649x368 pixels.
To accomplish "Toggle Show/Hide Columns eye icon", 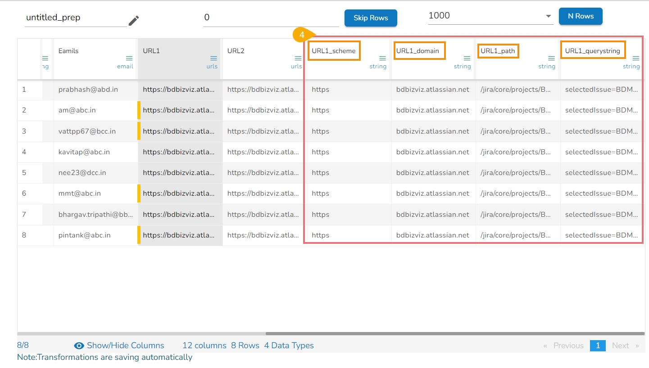I will (79, 346).
